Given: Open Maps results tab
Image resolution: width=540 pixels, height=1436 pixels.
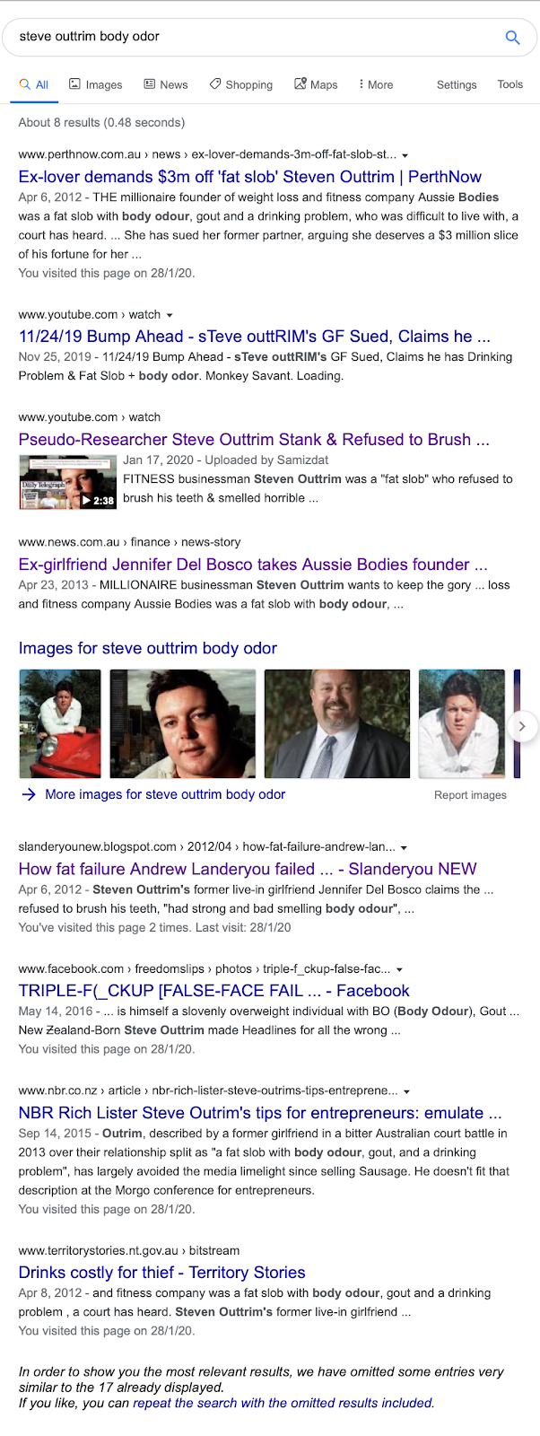Looking at the screenshot, I should [x=316, y=84].
